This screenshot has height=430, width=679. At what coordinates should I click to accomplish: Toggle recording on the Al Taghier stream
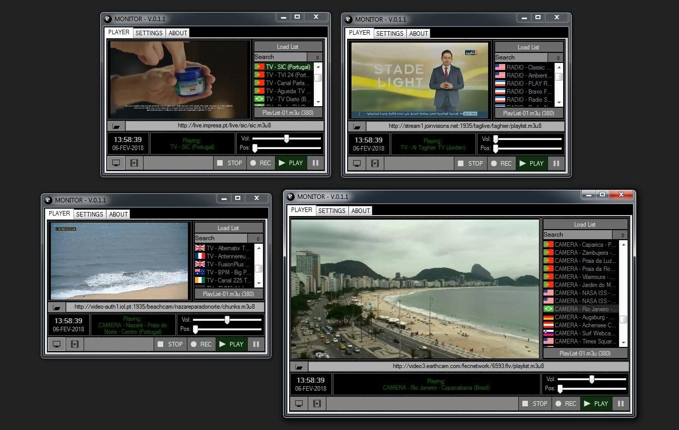[501, 163]
